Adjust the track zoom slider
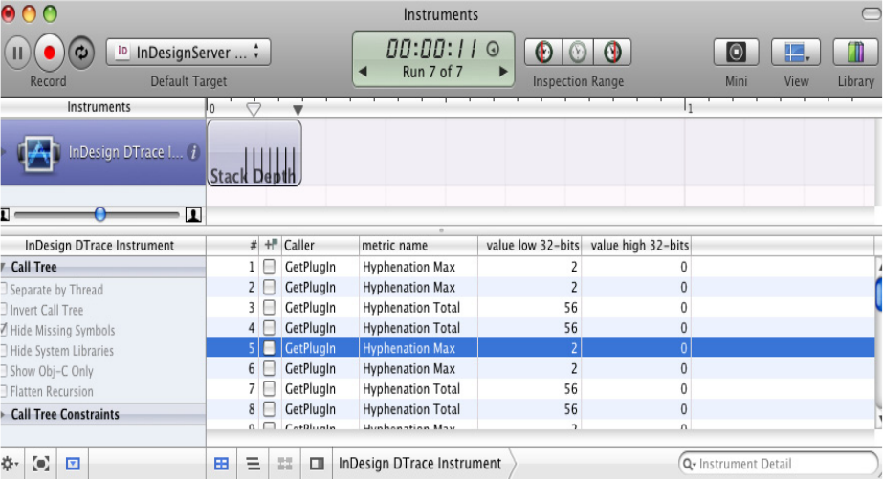 pos(100,215)
